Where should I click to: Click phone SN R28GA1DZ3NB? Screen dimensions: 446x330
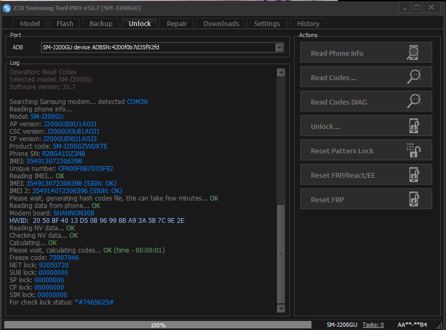(64, 154)
